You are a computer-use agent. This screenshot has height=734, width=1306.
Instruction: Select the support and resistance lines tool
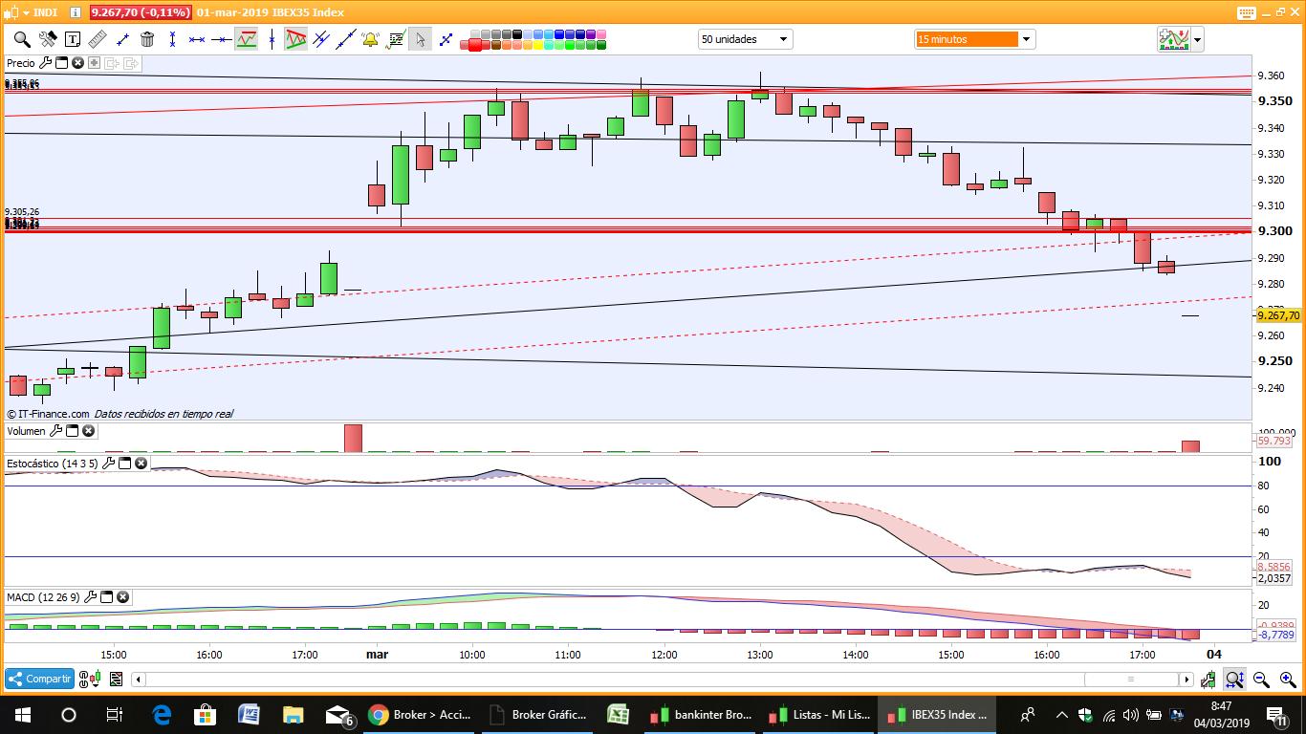coord(247,39)
